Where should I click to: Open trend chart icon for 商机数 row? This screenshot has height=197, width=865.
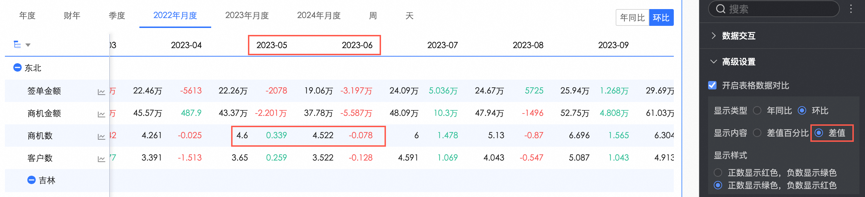(101, 137)
